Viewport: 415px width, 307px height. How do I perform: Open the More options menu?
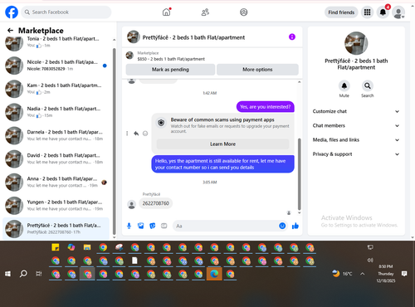click(257, 70)
